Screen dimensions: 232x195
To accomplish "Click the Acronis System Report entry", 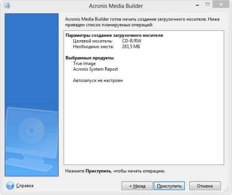I will click(95, 69).
